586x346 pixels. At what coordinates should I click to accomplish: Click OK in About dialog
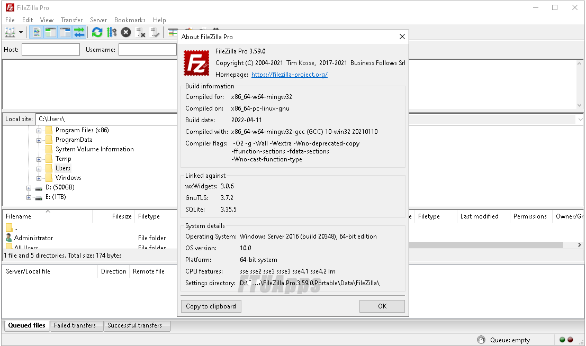[x=382, y=306]
